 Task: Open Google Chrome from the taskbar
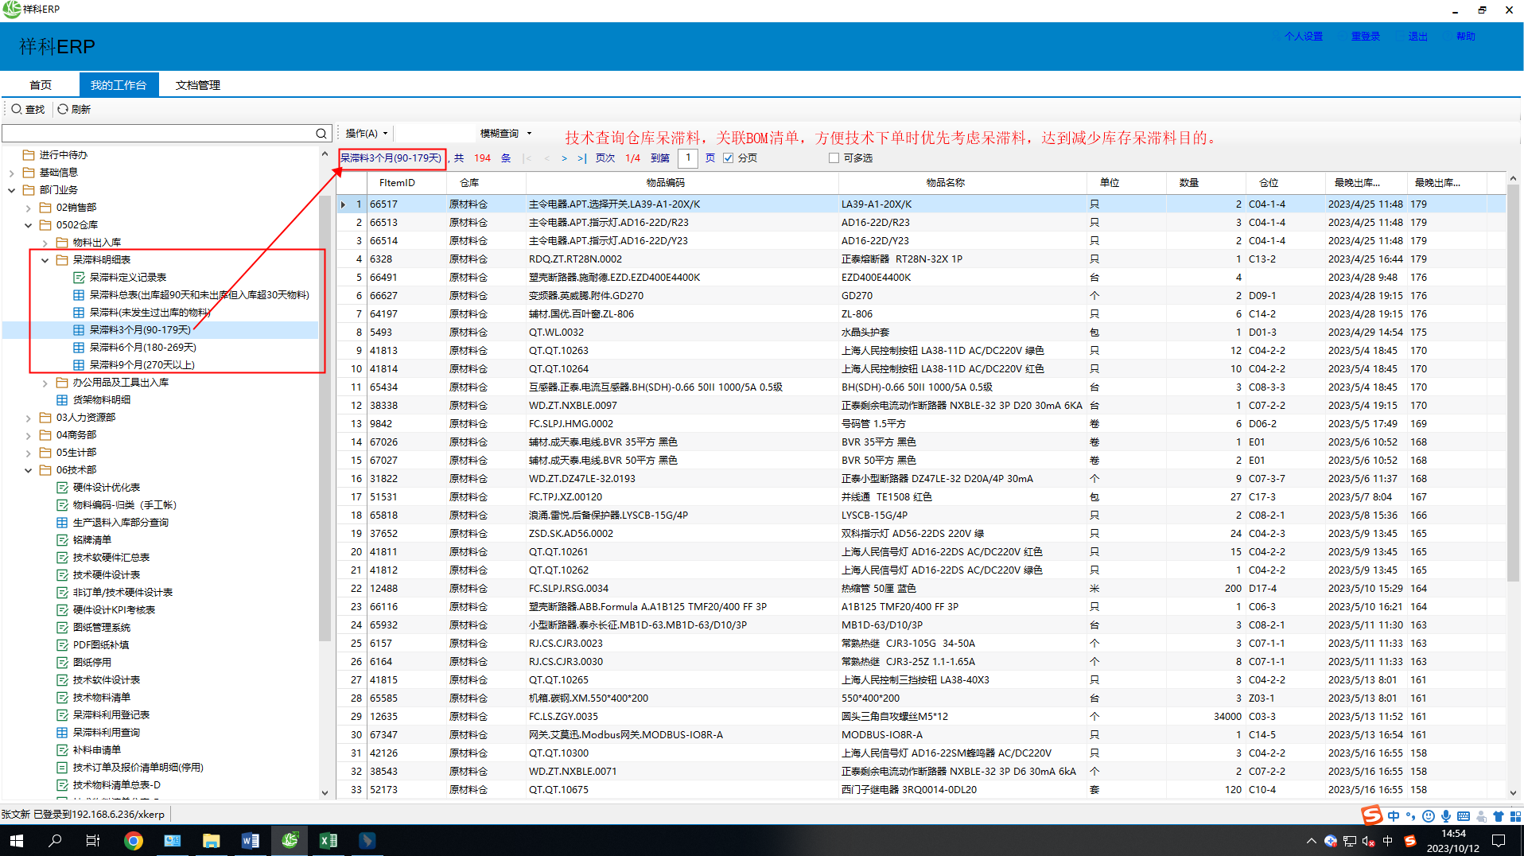[134, 840]
